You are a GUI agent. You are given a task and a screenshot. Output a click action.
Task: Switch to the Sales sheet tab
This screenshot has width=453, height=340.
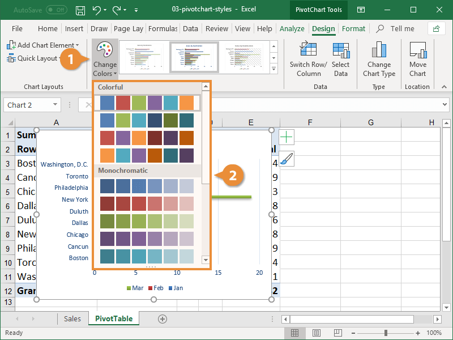(72, 319)
